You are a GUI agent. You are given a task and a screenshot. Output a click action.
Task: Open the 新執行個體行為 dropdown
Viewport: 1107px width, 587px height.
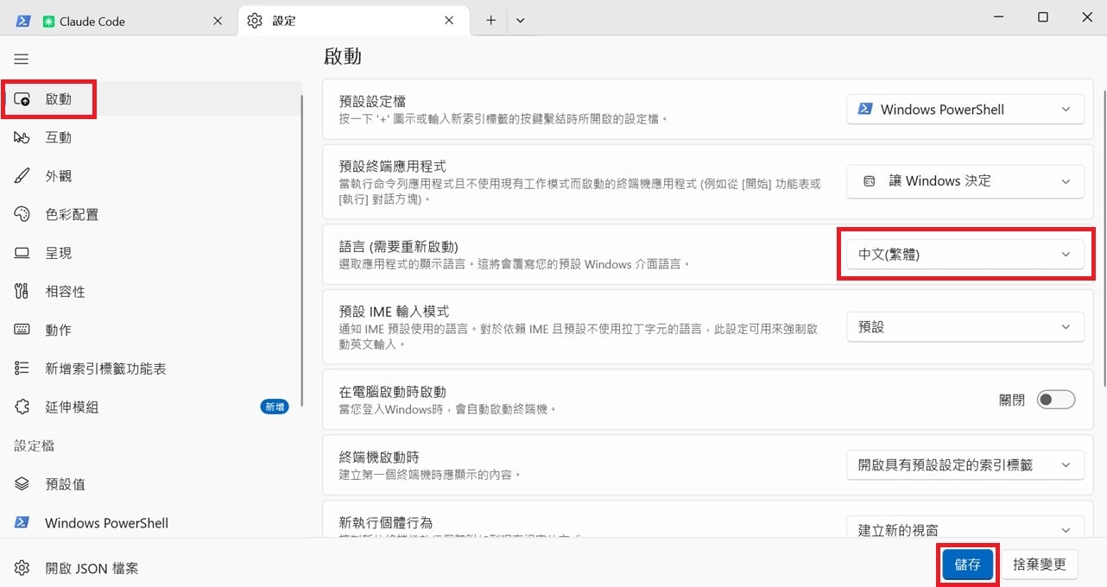pos(965,528)
